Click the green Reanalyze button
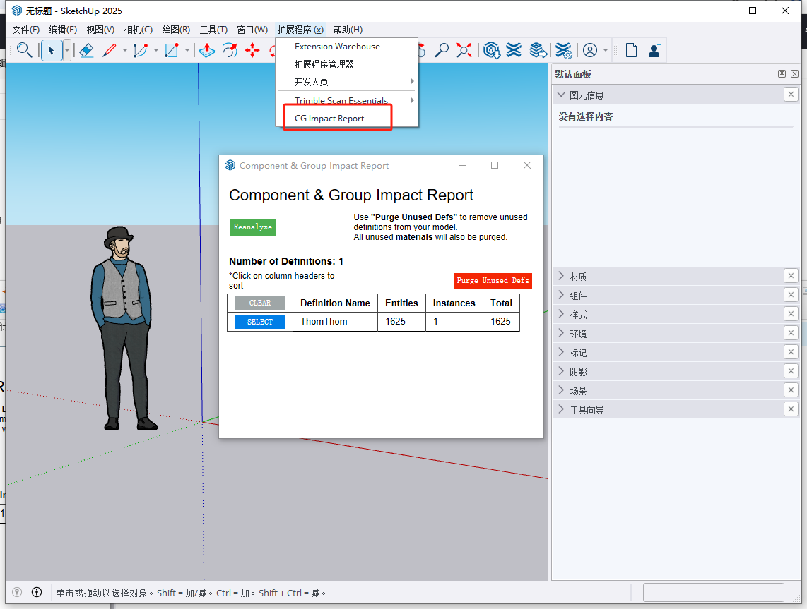Image resolution: width=807 pixels, height=609 pixels. pos(253,227)
